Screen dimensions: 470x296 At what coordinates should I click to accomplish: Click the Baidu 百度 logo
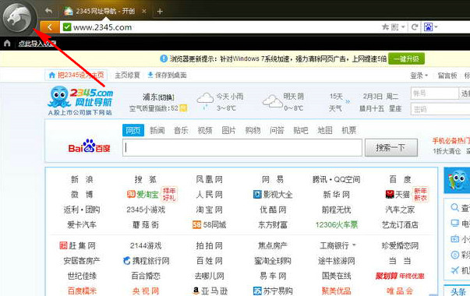89,146
